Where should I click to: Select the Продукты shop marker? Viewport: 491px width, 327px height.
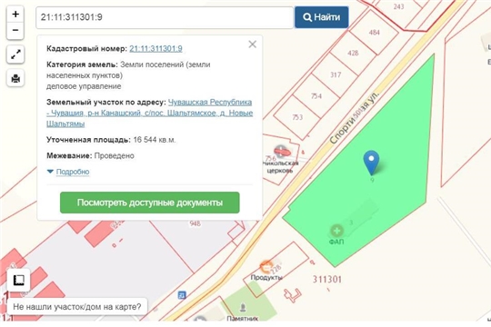click(x=266, y=266)
